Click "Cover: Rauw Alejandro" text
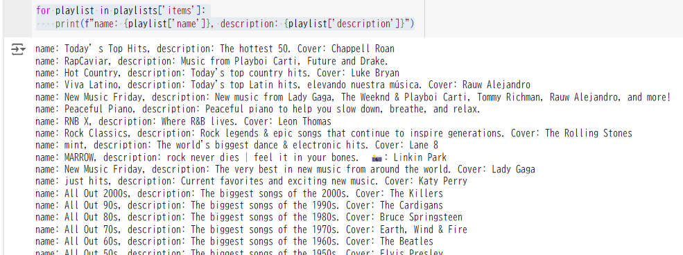This screenshot has width=683, height=255. point(479,85)
